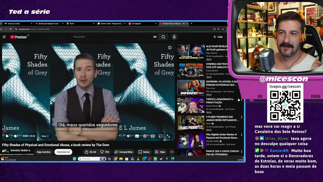
Task: Click Seja membro join button
Action: click(44, 152)
